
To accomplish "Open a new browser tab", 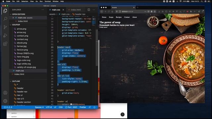I will coord(138,7).
